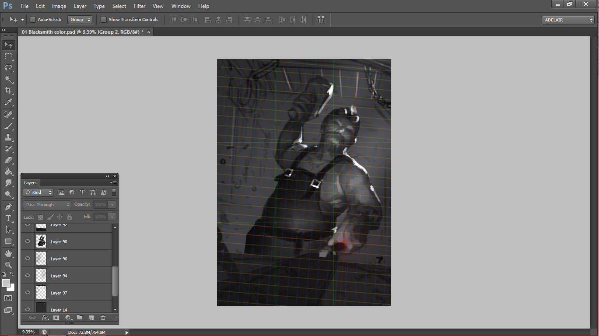Open the Move tool preset picker arrow
The image size is (599, 336).
[x=23, y=20]
